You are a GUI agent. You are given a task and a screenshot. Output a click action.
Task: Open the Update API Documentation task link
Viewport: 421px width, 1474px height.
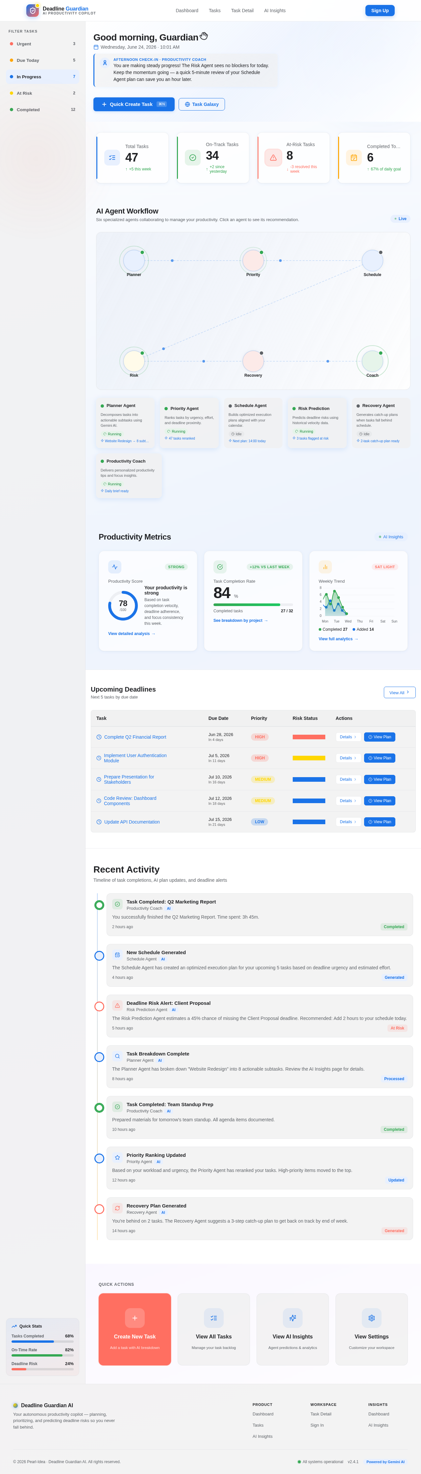tap(132, 822)
